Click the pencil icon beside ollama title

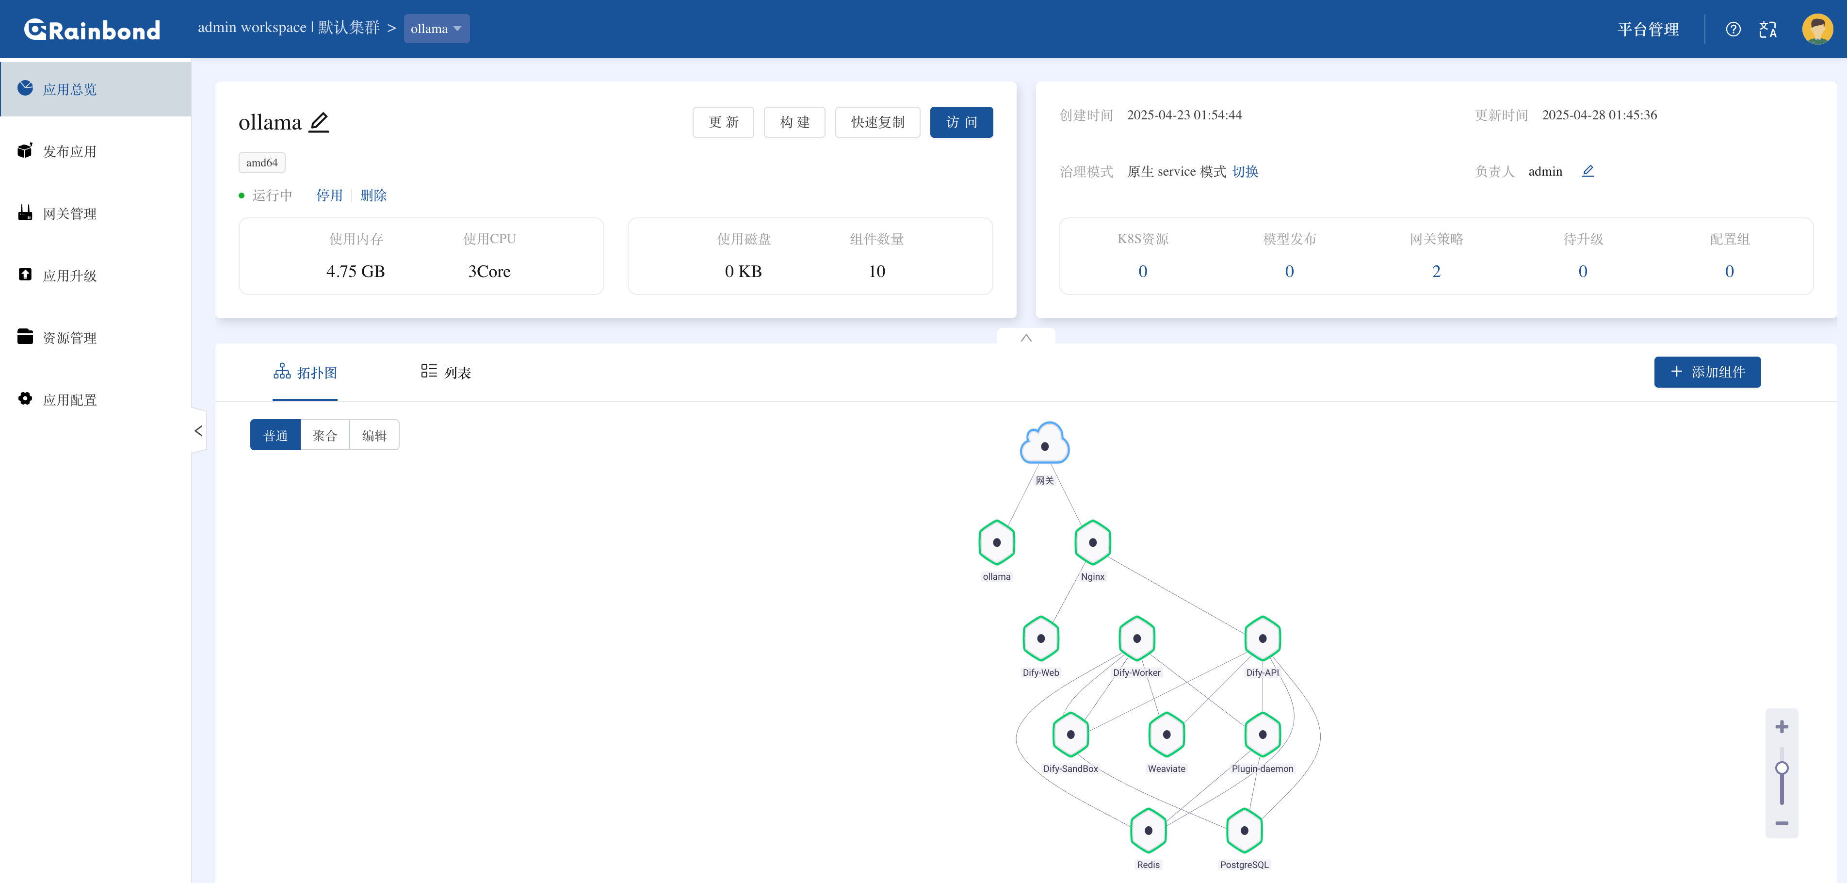click(318, 122)
